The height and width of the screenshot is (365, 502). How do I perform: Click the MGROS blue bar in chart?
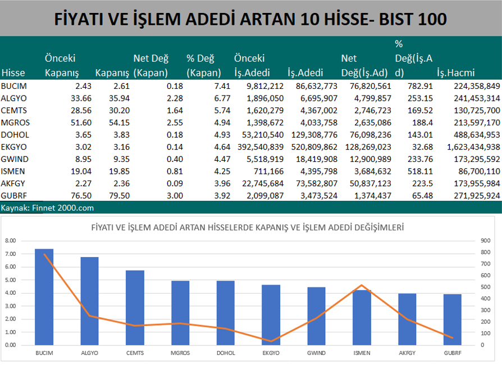point(180,313)
